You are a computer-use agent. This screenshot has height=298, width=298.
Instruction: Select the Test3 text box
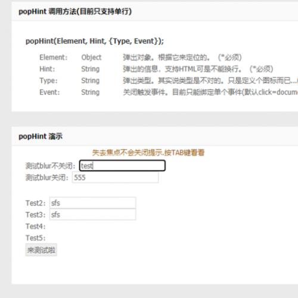coord(92,215)
